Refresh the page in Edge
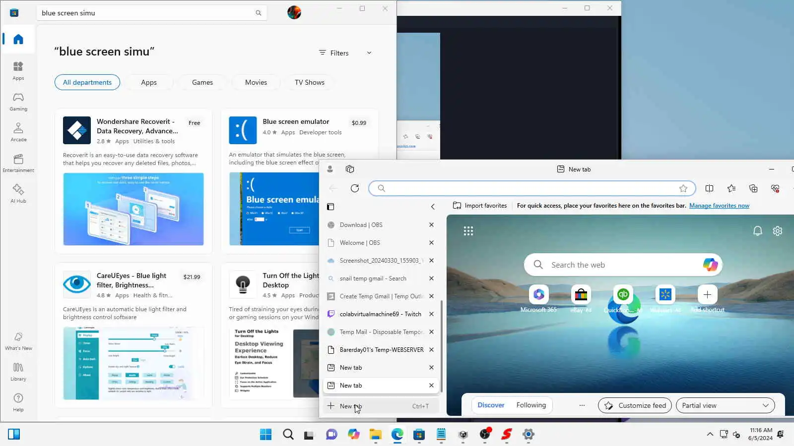The height and width of the screenshot is (446, 794). tap(355, 188)
